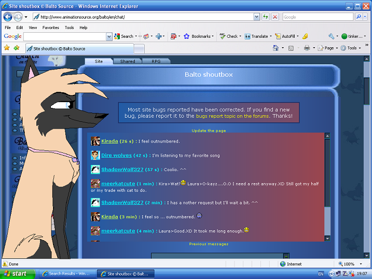Expand the address bar history dropdown
This screenshot has height=279, width=372.
click(x=256, y=17)
